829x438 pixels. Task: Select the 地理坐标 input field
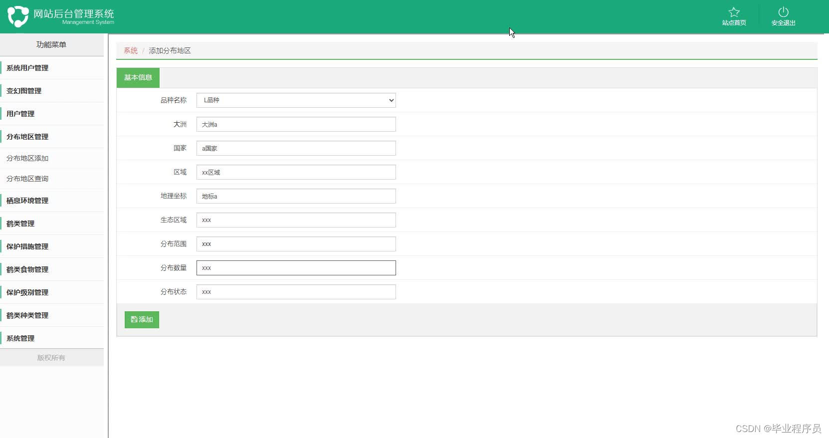[x=296, y=196]
